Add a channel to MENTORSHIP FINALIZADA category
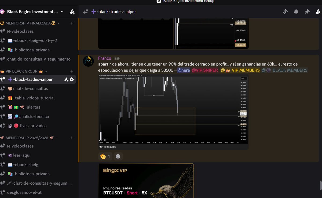The image size is (322, 198). point(72,23)
